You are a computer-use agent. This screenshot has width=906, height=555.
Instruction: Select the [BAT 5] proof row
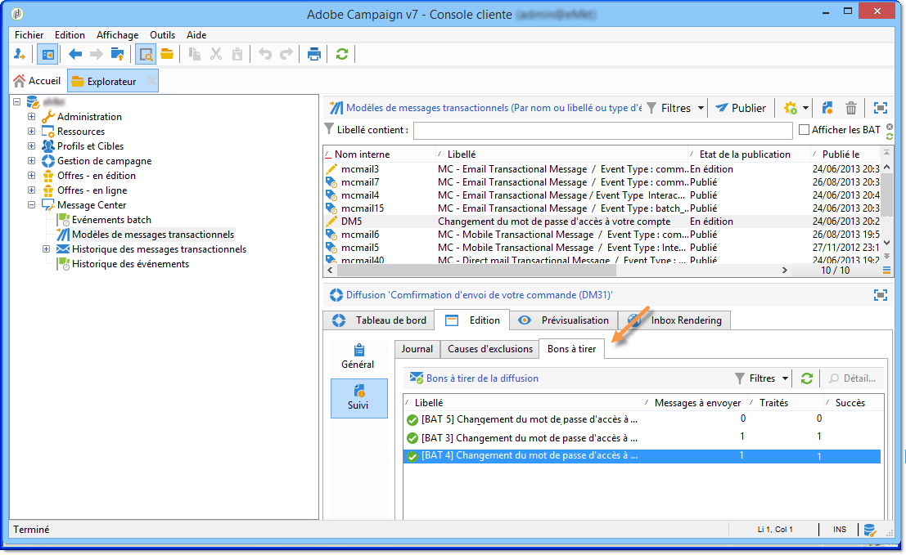pyautogui.click(x=642, y=419)
